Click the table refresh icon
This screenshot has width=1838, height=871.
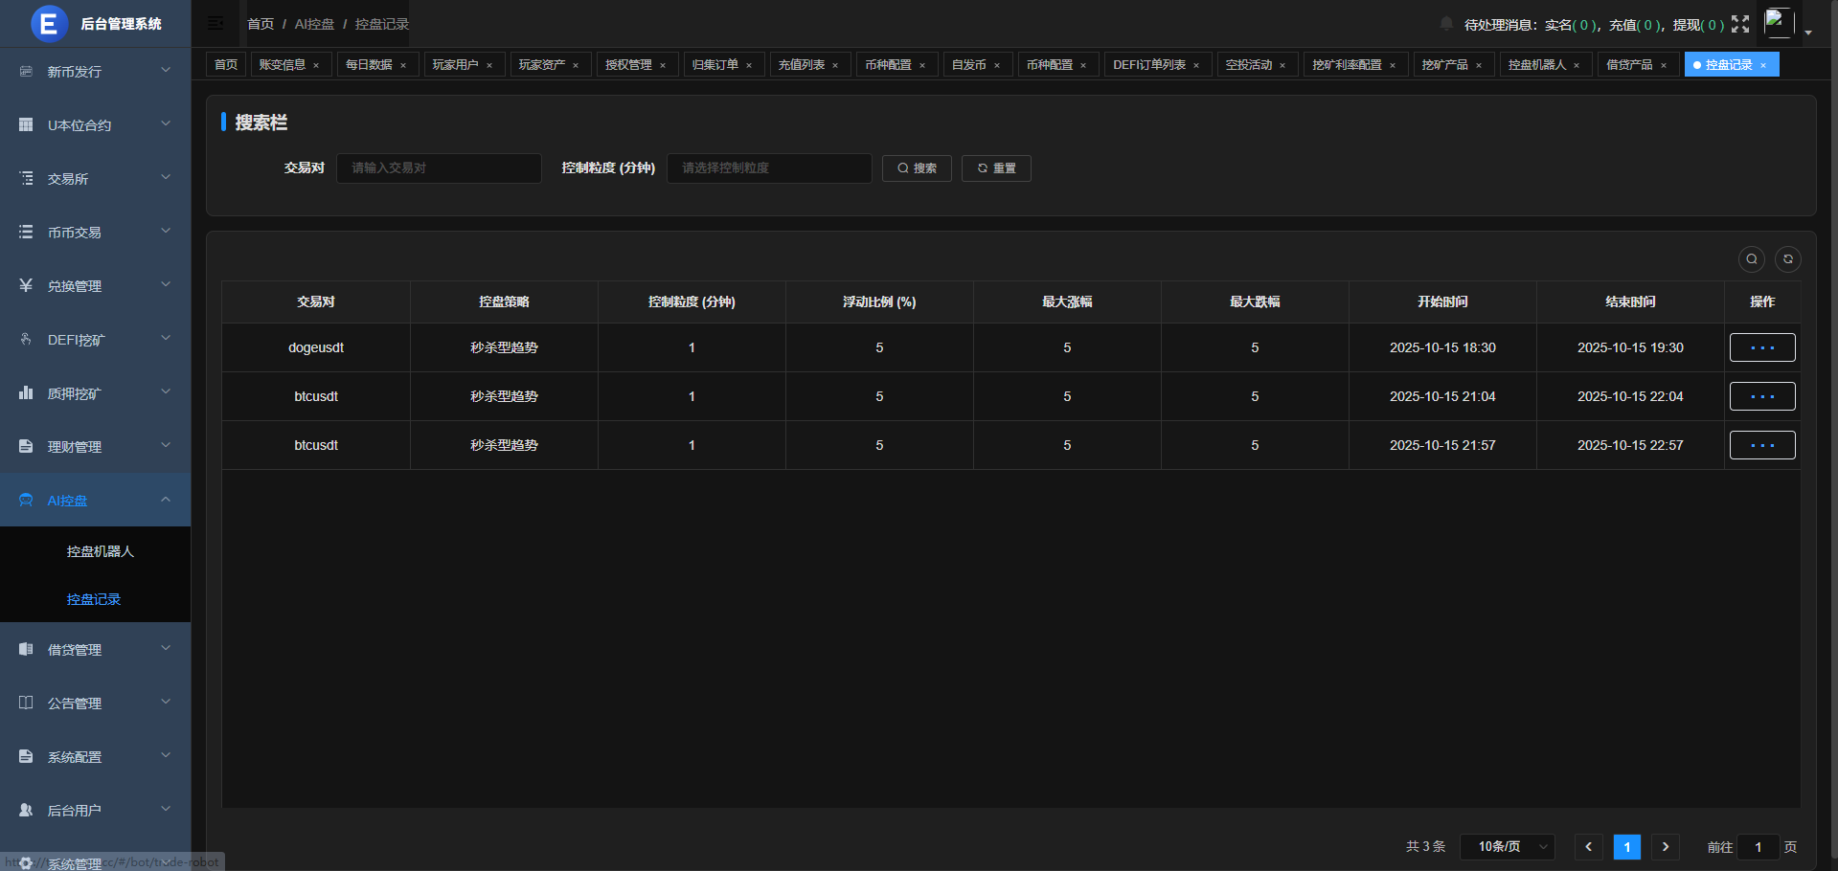(1787, 259)
